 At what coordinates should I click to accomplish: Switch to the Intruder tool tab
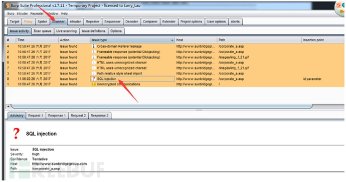(x=75, y=21)
